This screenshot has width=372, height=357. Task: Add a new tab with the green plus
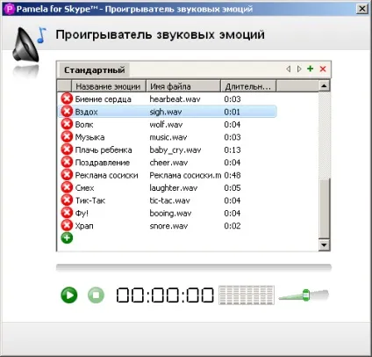tap(311, 69)
